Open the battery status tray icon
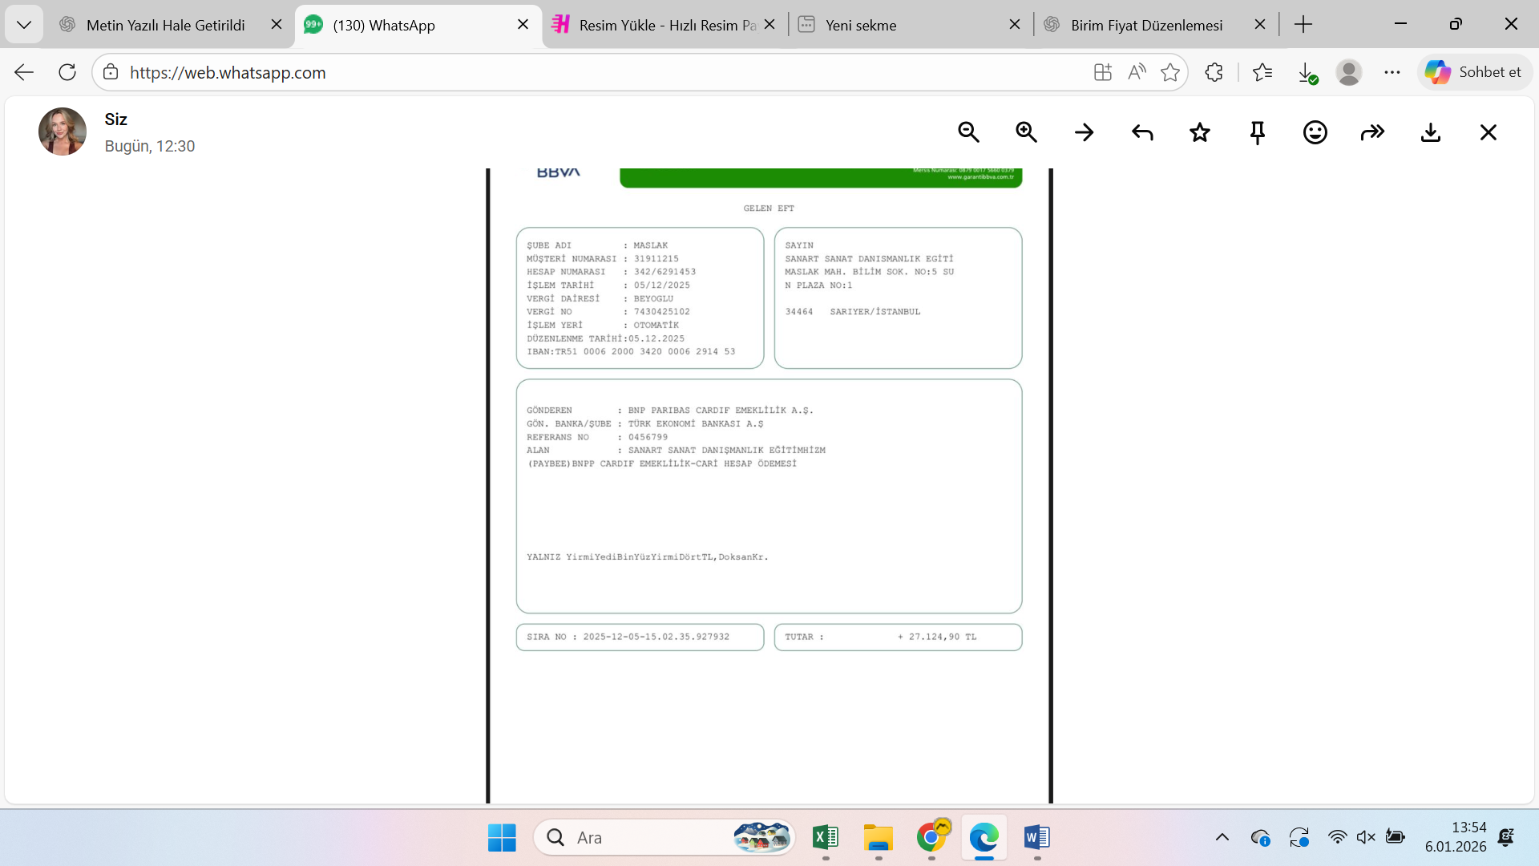The image size is (1539, 866). click(x=1395, y=837)
